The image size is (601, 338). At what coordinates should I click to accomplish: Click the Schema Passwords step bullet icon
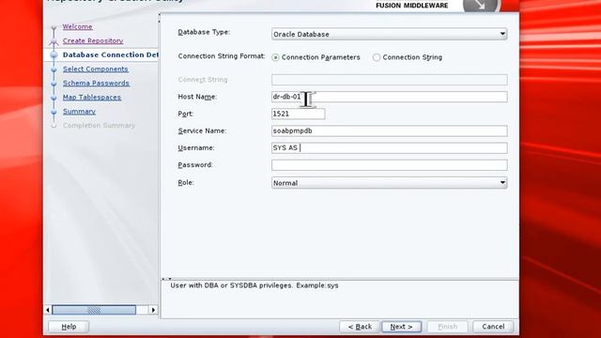(x=54, y=84)
